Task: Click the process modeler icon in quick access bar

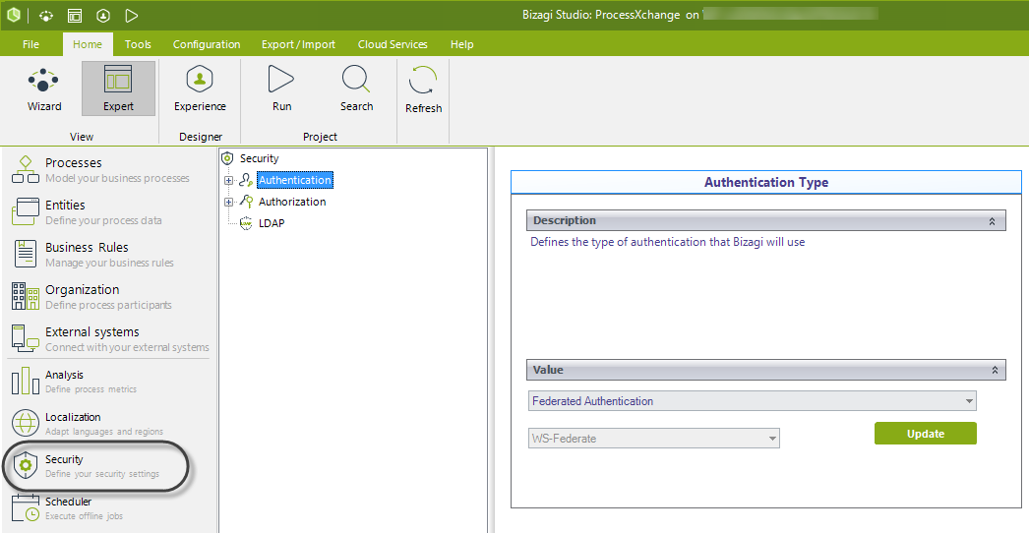Action: 46,15
